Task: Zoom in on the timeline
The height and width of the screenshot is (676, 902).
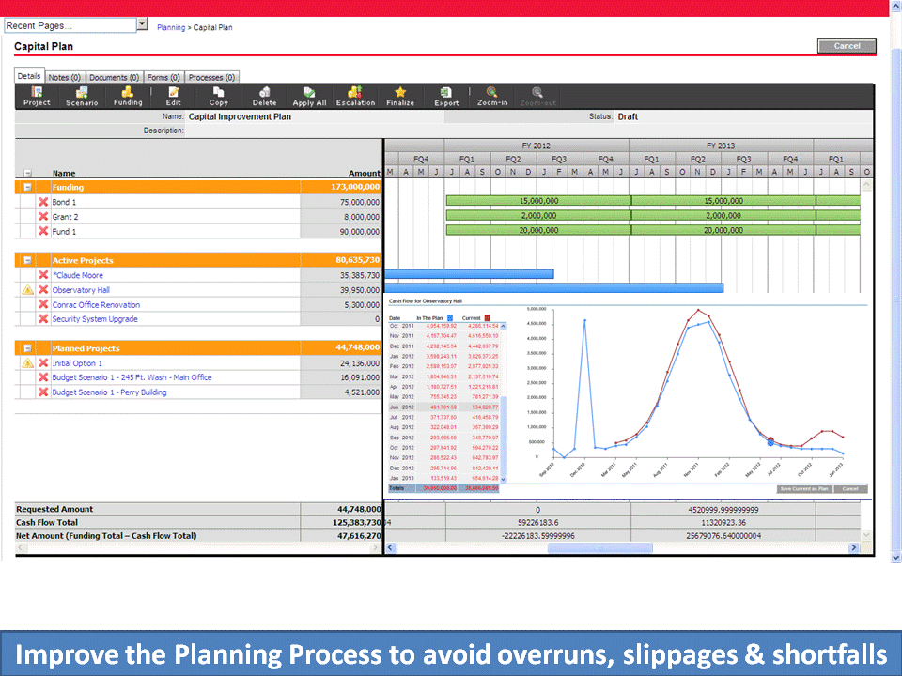Action: (491, 96)
